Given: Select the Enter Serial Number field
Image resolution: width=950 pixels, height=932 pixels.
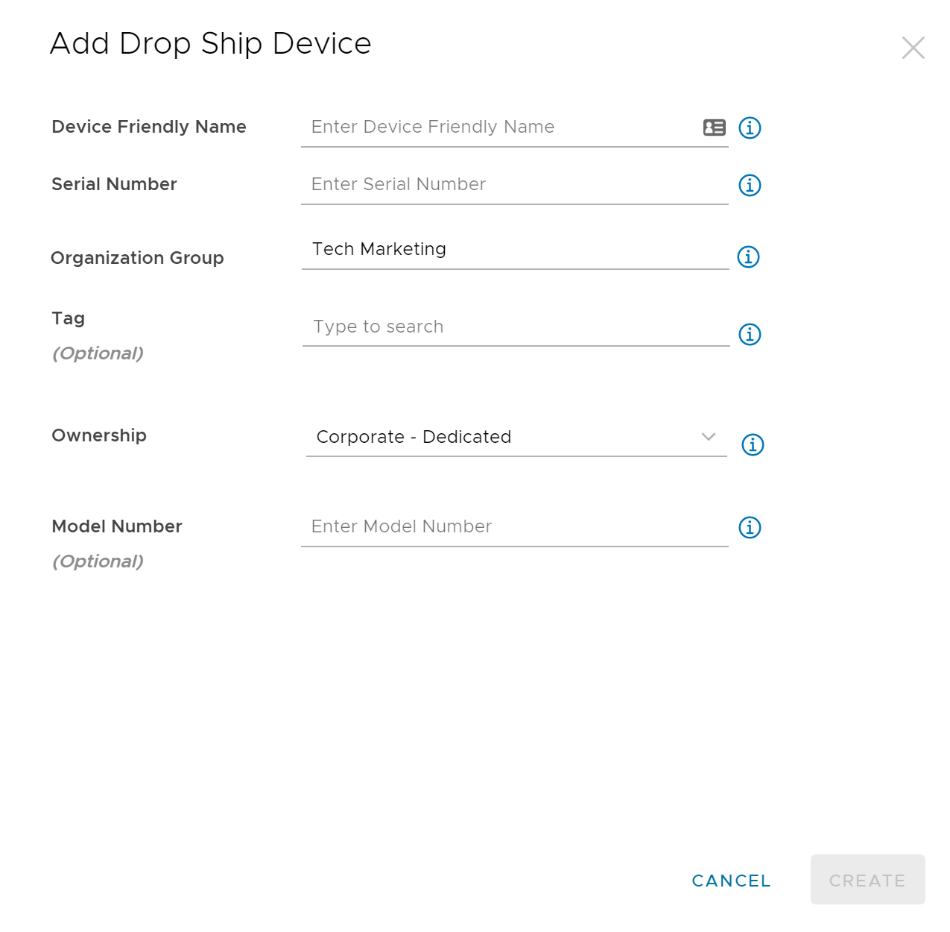Looking at the screenshot, I should (x=516, y=184).
